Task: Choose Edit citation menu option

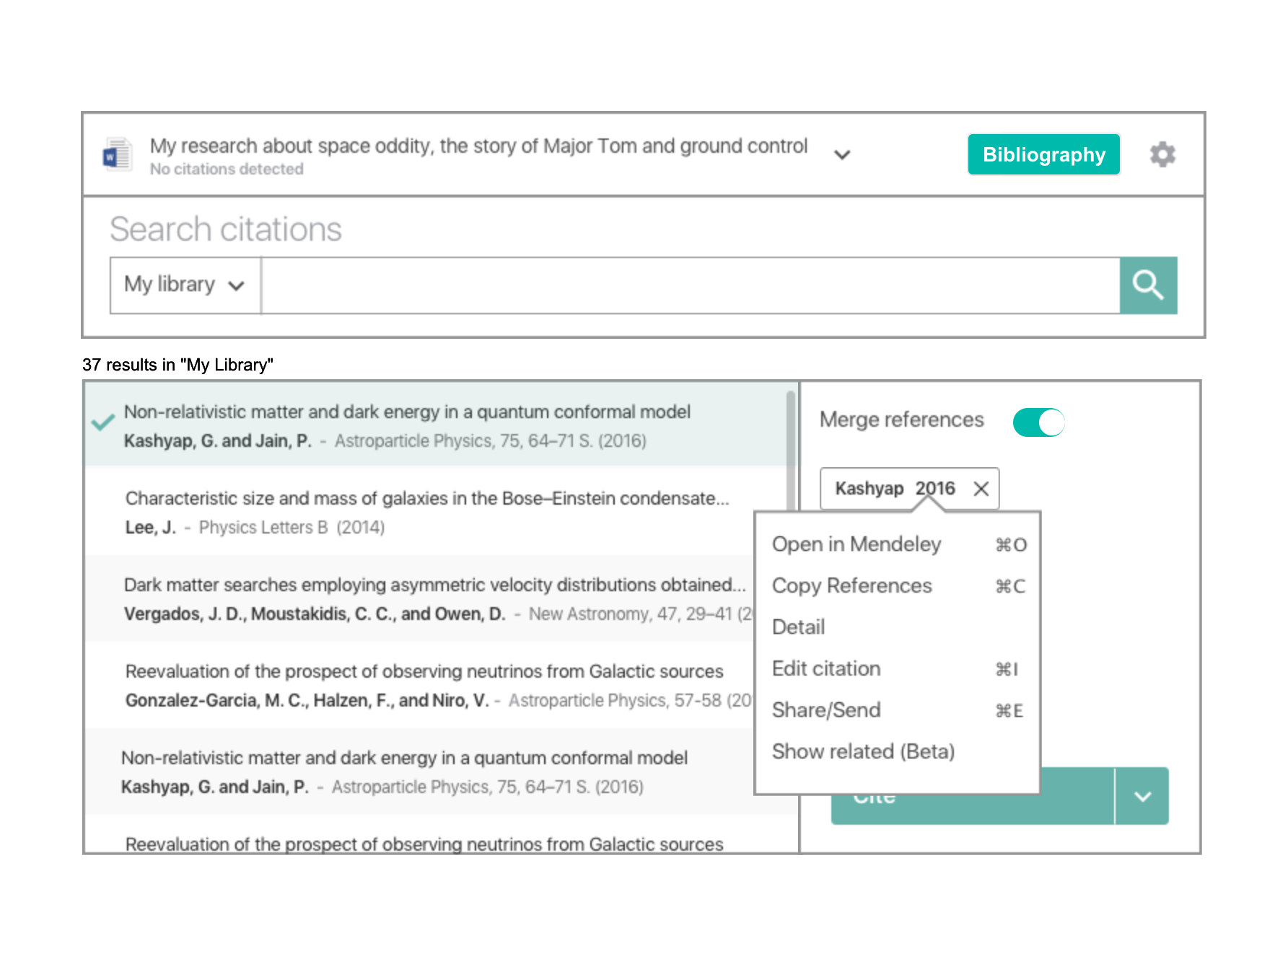Action: pyautogui.click(x=825, y=669)
